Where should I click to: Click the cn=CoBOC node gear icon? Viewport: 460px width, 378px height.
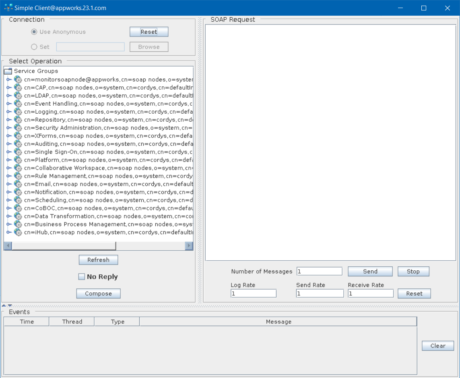[x=18, y=208]
